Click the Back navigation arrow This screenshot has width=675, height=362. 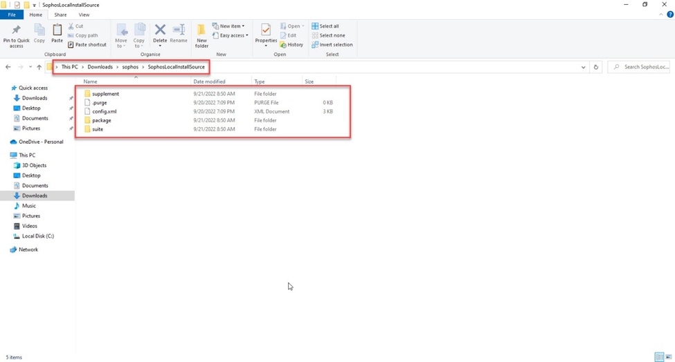point(8,67)
